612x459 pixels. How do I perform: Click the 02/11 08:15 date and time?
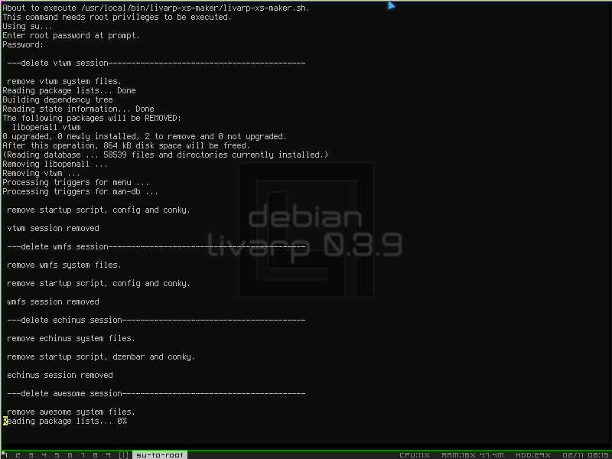[x=586, y=455]
